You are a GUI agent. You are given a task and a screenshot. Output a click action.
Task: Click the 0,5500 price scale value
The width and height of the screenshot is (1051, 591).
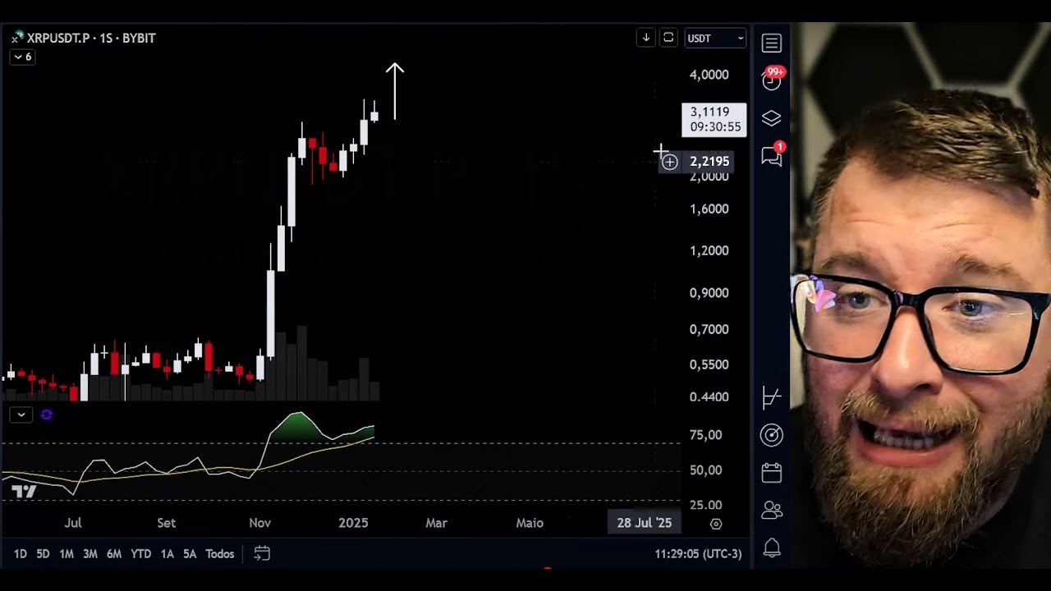pos(709,364)
